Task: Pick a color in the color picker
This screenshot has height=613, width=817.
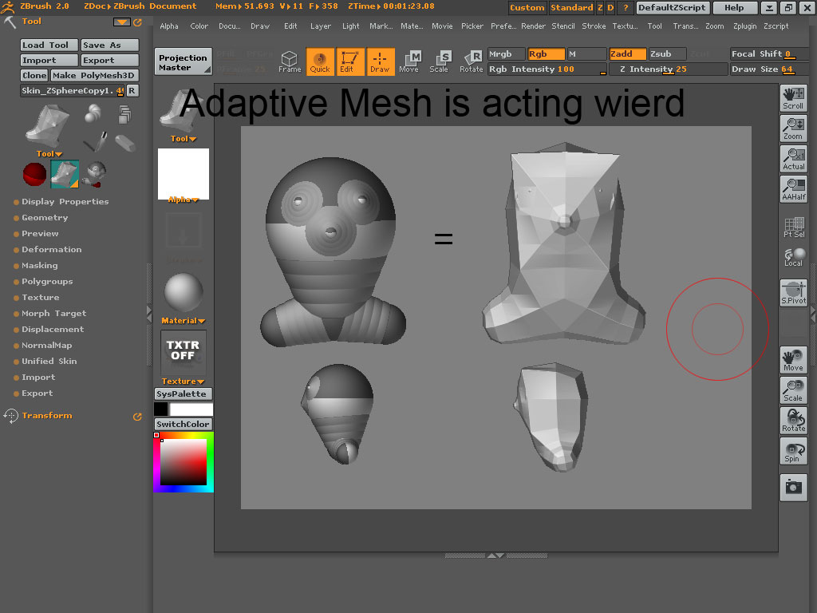Action: pyautogui.click(x=183, y=462)
